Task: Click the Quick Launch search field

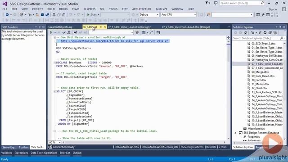Action: [x=240, y=3]
